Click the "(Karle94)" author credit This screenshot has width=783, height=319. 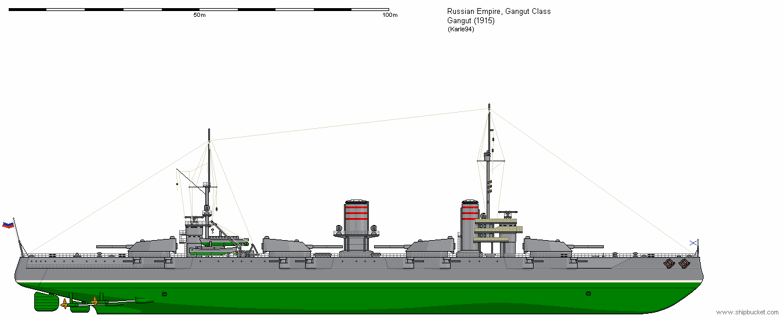point(461,30)
